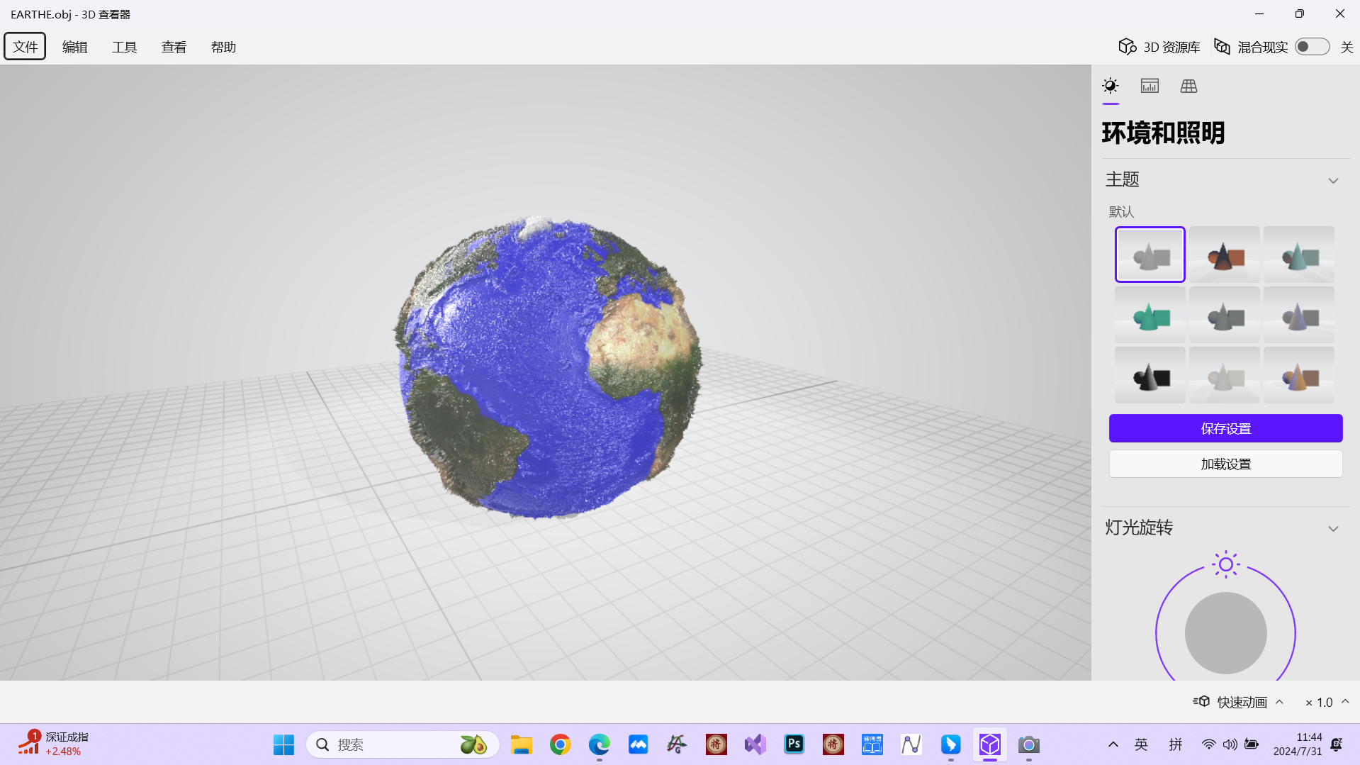Select the environment and lighting tab icon
1360x765 pixels.
click(1110, 86)
